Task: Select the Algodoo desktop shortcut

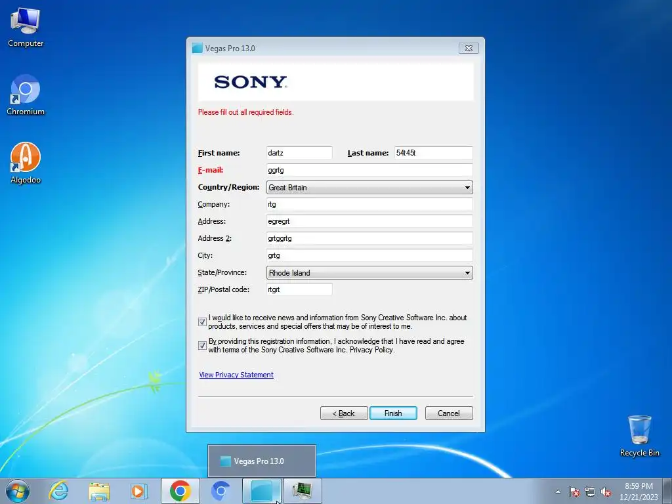Action: point(26,163)
